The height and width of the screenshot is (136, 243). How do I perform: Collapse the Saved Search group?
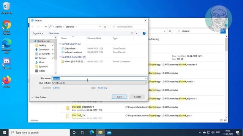point(60,44)
